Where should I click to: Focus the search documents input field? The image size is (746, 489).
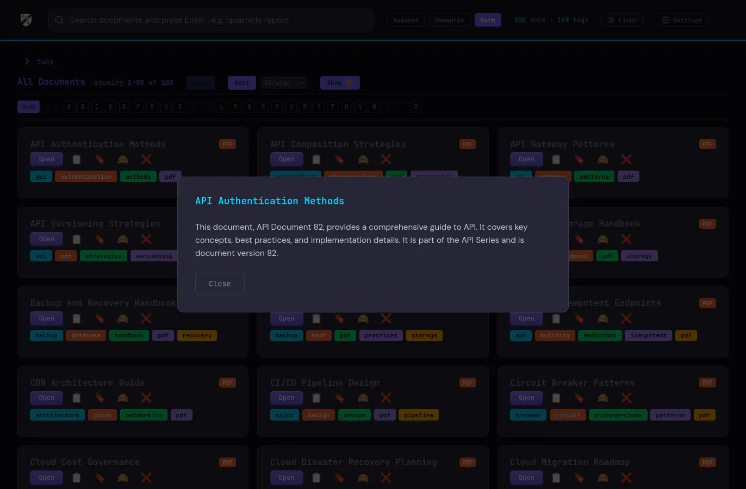(211, 20)
